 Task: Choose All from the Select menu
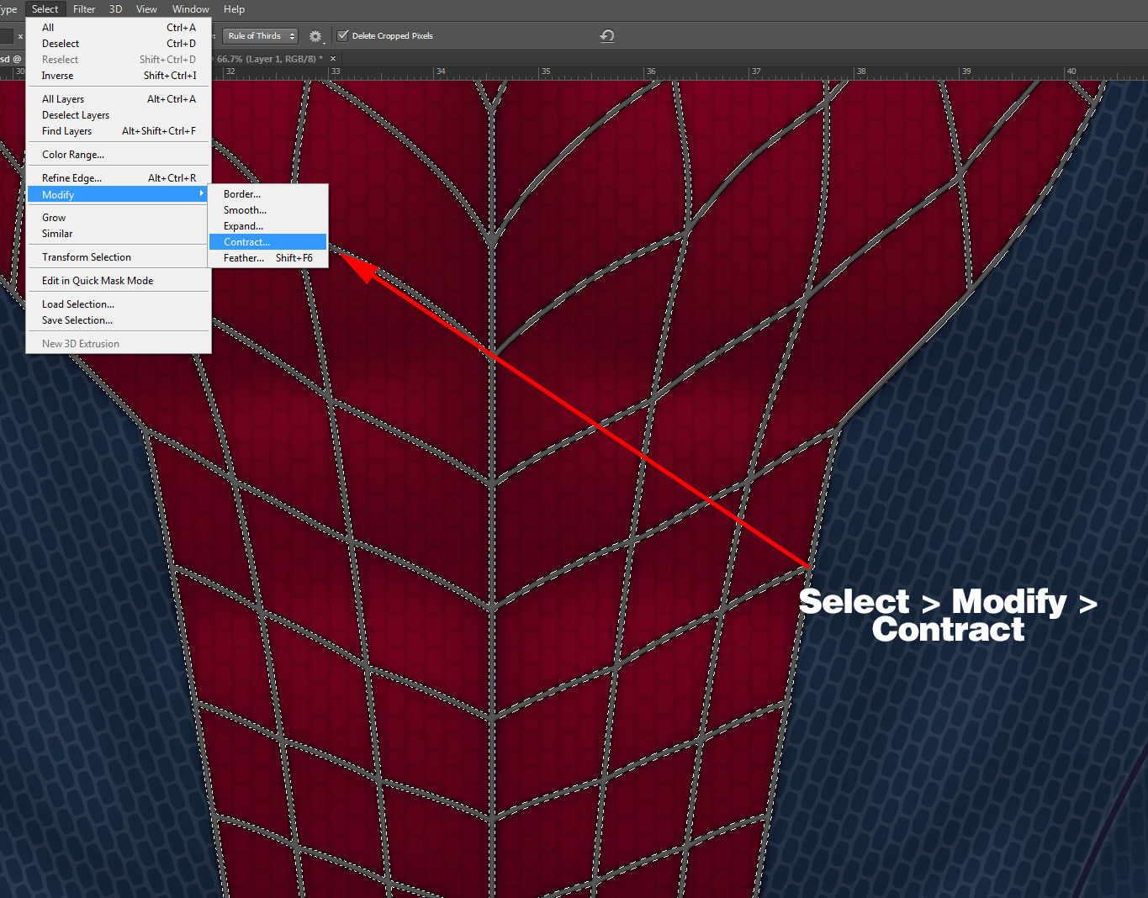[119, 28]
